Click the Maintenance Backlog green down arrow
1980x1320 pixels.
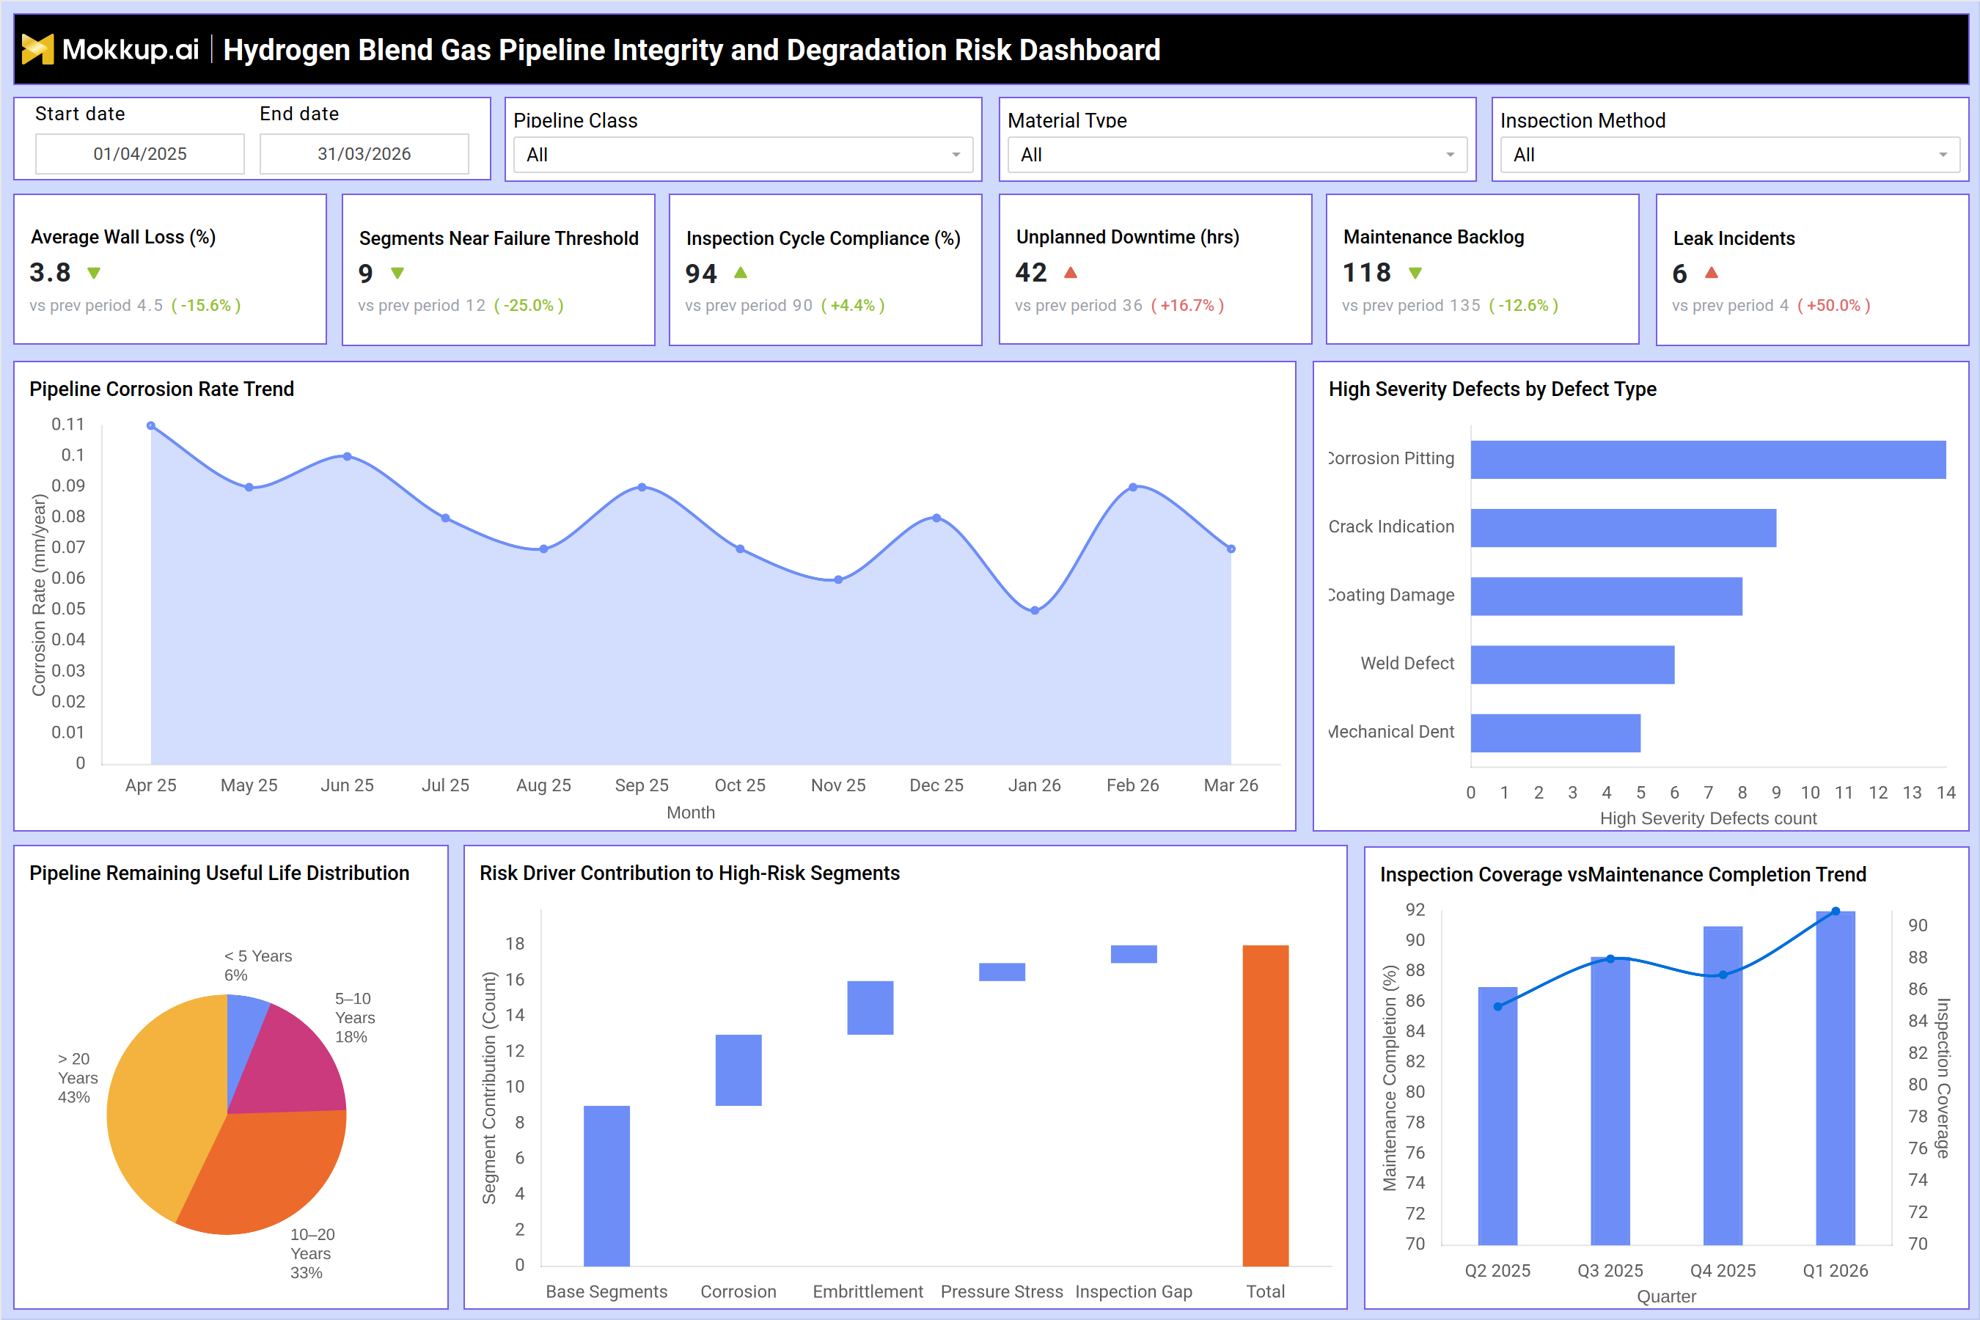pyautogui.click(x=1416, y=273)
